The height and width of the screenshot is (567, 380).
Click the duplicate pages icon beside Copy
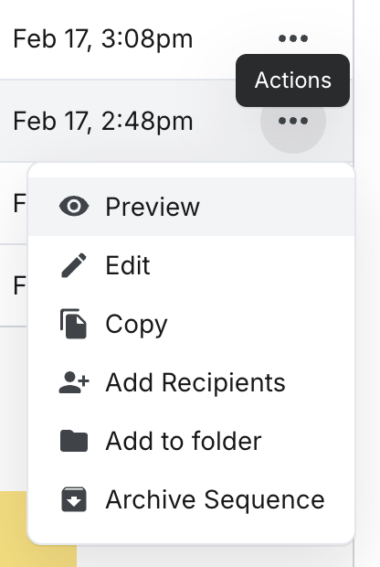(x=74, y=324)
